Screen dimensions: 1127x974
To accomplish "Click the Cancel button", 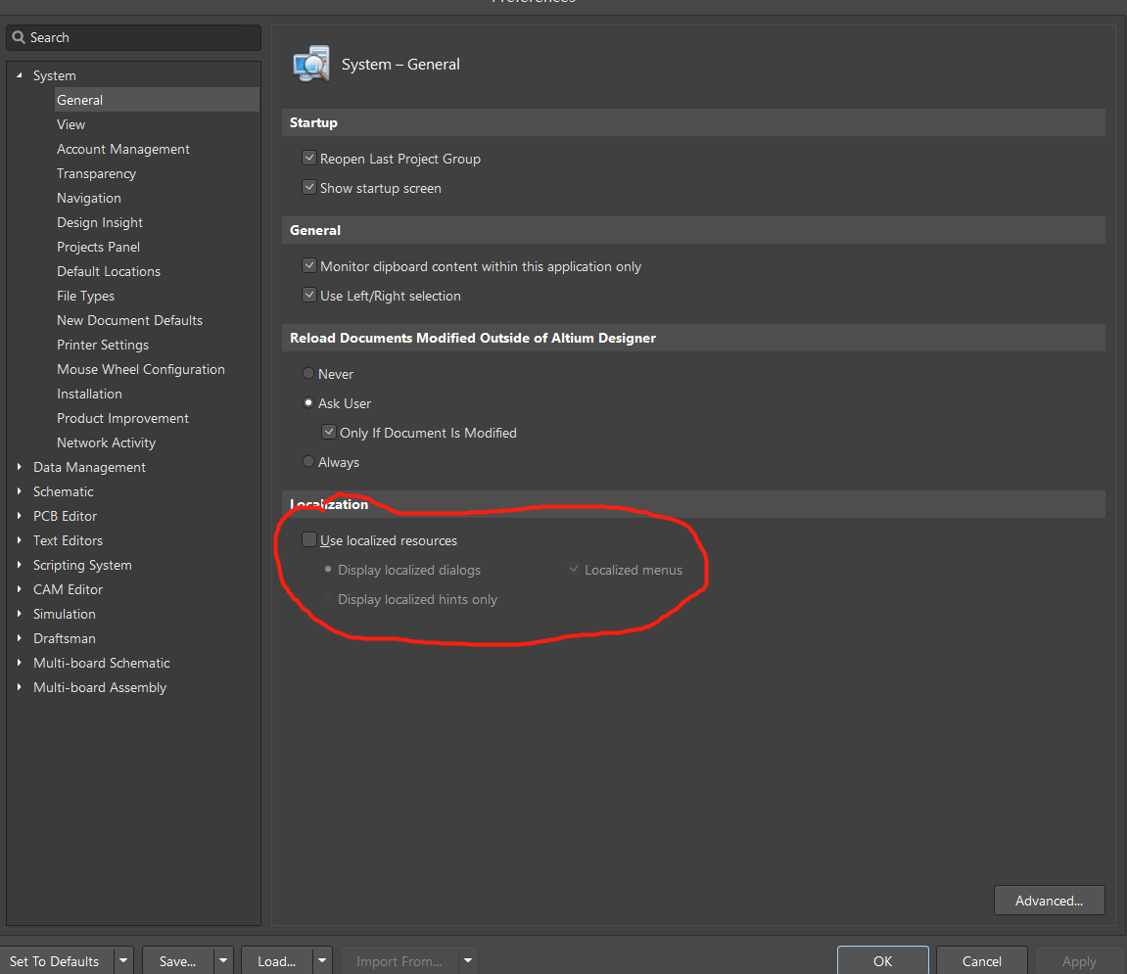I will (x=981, y=961).
